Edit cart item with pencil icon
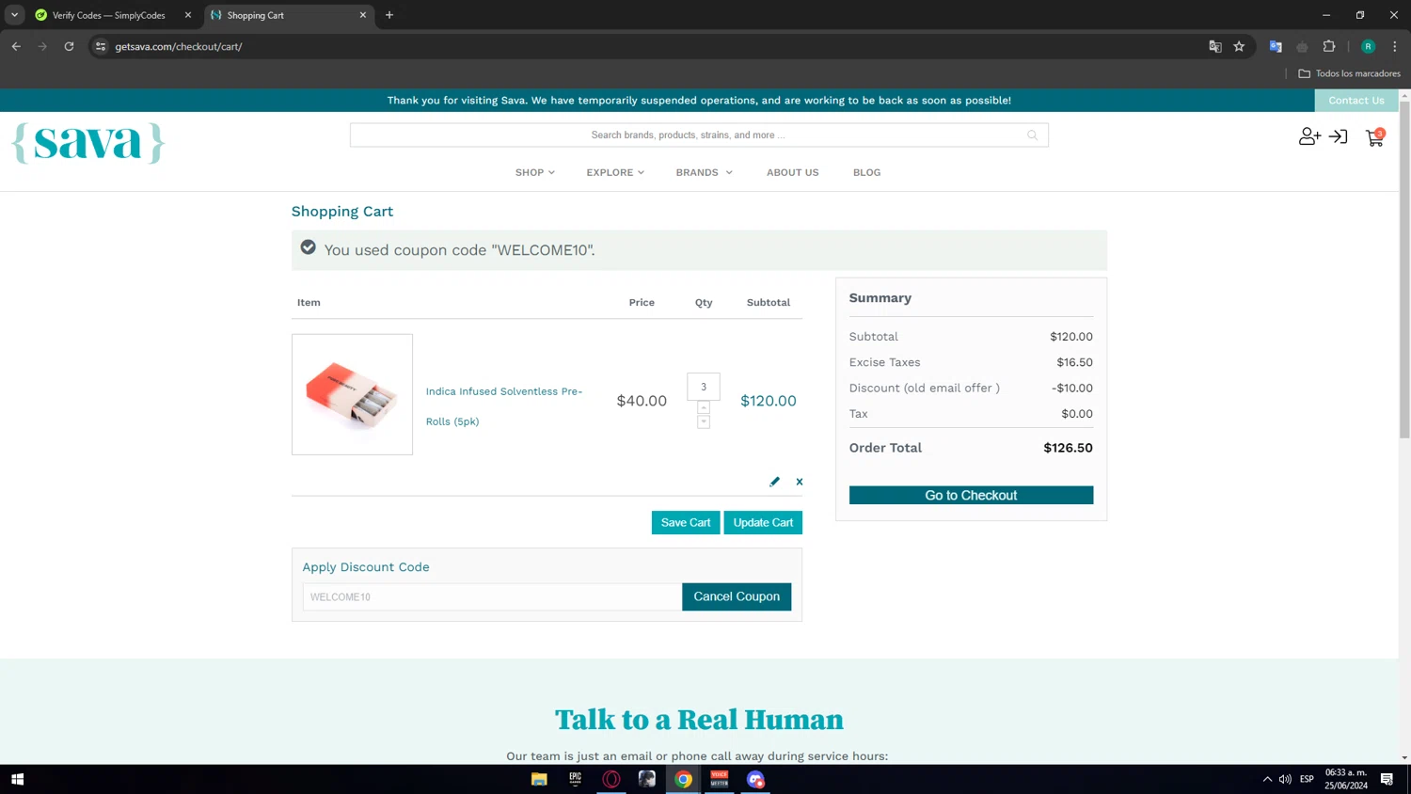1411x794 pixels. (774, 482)
